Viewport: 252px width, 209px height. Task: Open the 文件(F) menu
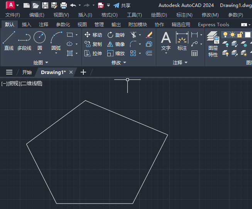point(13,15)
